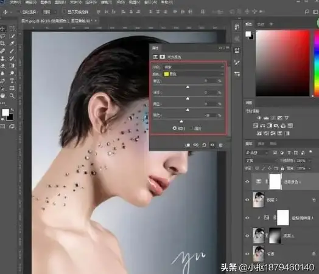Toggle lock all icon in Layers panel
This screenshot has width=319, height=274.
282,168
